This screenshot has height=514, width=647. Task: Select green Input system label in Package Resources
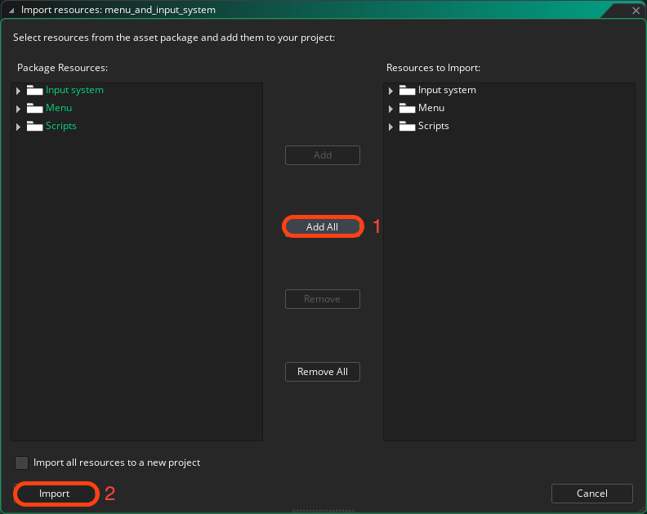74,90
